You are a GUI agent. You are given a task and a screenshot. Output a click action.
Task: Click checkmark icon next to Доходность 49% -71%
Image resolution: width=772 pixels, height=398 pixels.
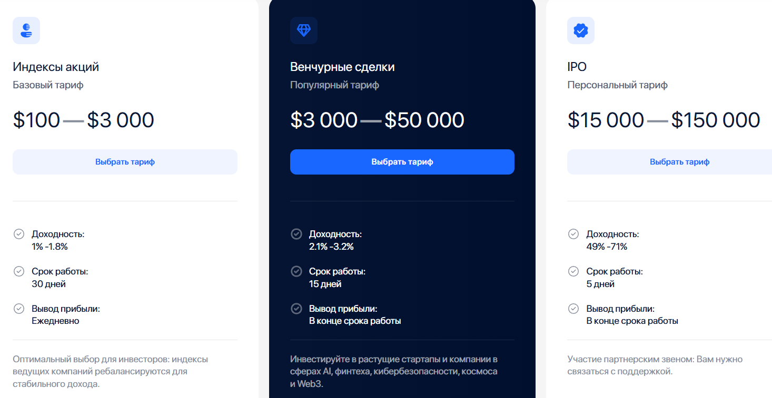(573, 234)
